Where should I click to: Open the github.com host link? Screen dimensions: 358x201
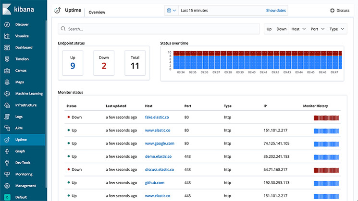[155, 183]
